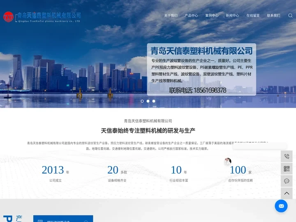Open the 案例中心 menu item
Image resolution: width=296 pixels, height=222 pixels.
click(212, 16)
